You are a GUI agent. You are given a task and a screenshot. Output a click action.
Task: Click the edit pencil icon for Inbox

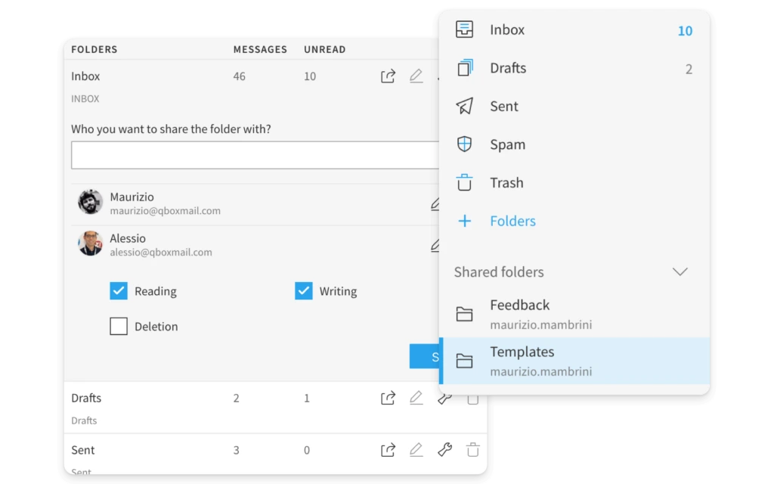416,76
